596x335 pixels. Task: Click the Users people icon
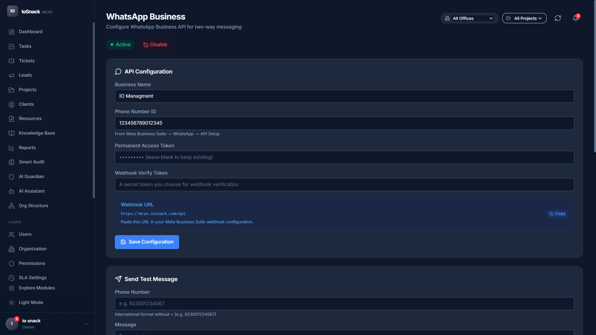pyautogui.click(x=11, y=234)
